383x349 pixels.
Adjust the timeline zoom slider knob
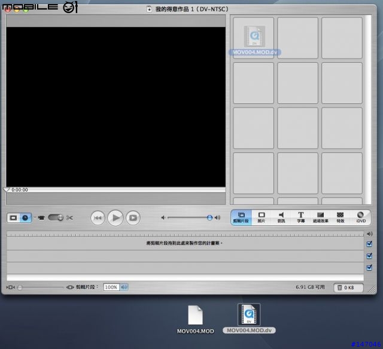[x=20, y=287]
